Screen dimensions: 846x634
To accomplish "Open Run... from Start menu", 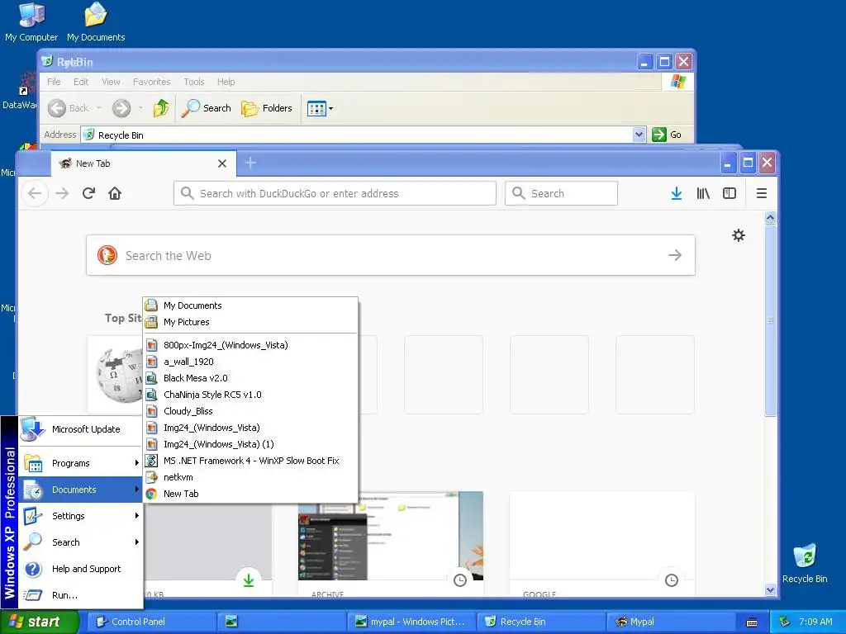I will [x=80, y=595].
